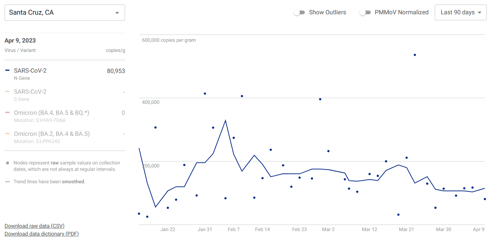This screenshot has height=245, width=489.
Task: Click the tan Omicron BA.2 legend swatch
Action: (x=8, y=134)
